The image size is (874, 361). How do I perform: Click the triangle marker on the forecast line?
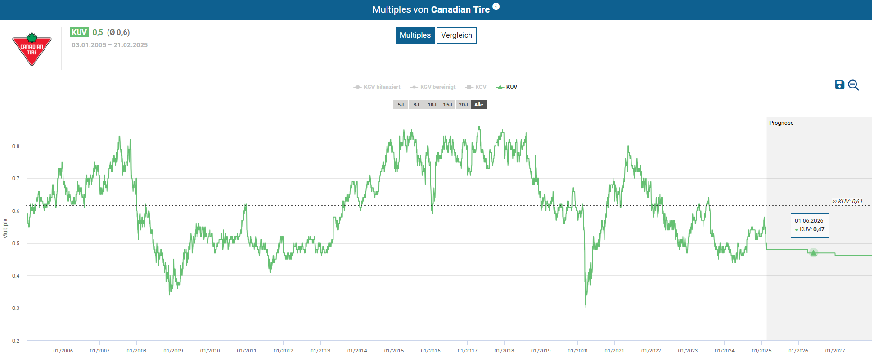[x=813, y=253]
